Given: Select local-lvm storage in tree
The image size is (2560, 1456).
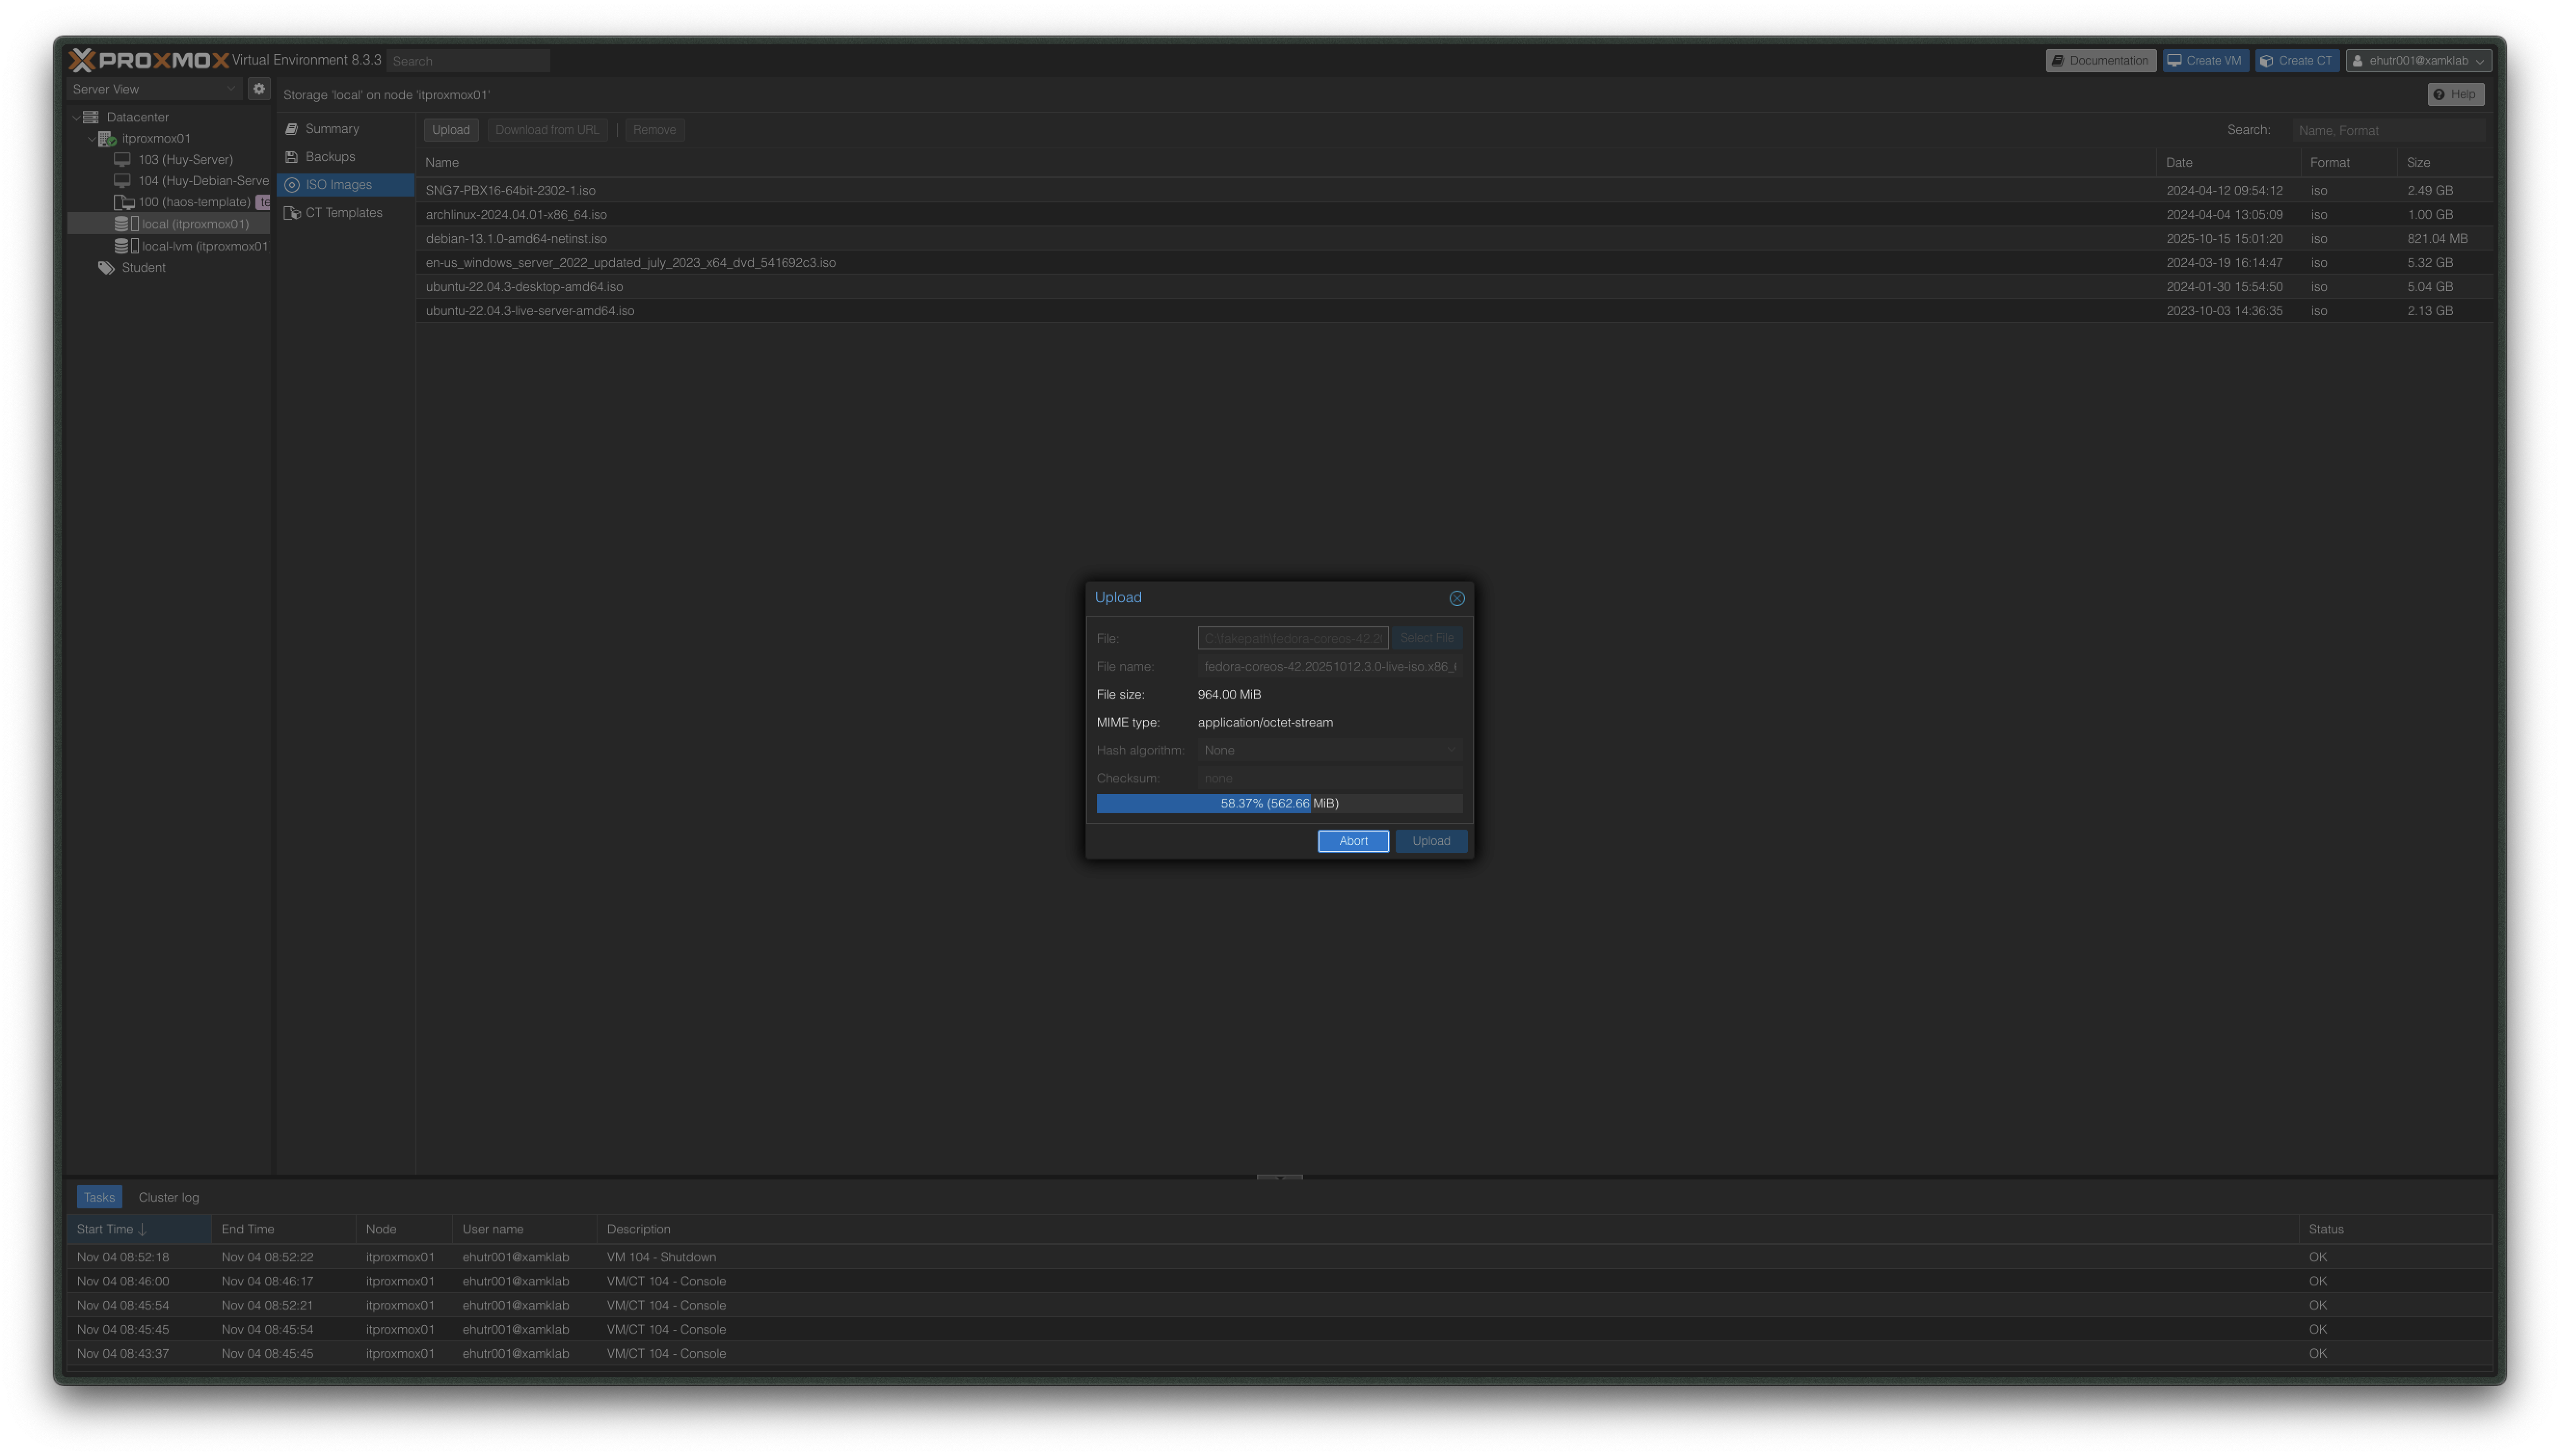Looking at the screenshot, I should [x=204, y=246].
